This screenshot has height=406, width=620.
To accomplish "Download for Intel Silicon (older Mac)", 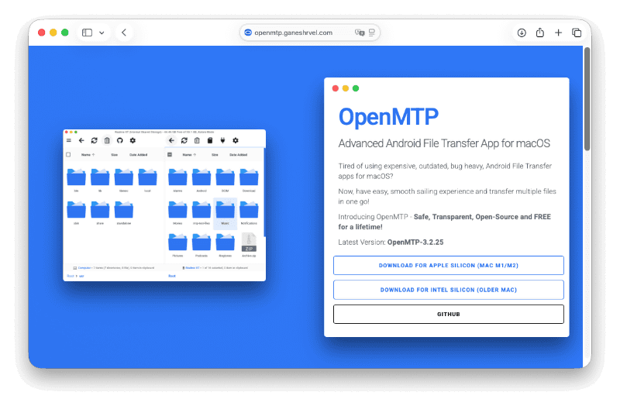I will point(449,290).
